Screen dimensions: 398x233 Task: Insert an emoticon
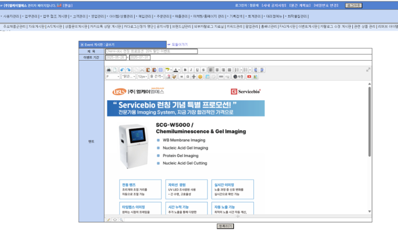point(200,77)
